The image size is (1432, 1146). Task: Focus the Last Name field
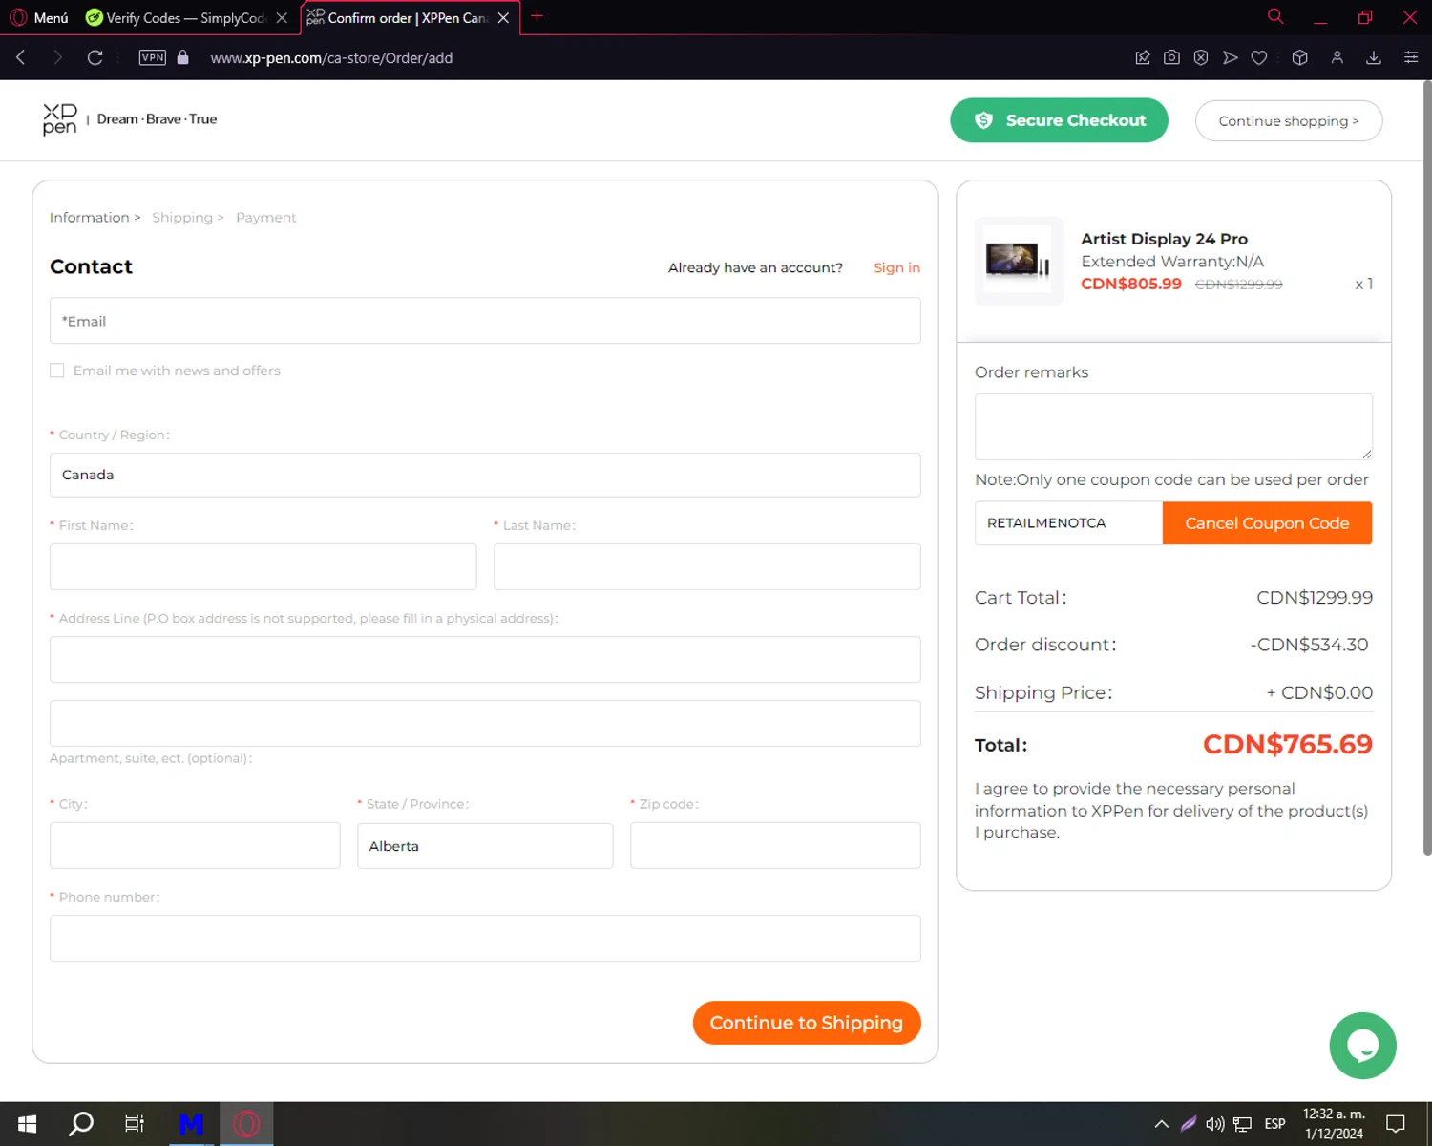coord(707,566)
